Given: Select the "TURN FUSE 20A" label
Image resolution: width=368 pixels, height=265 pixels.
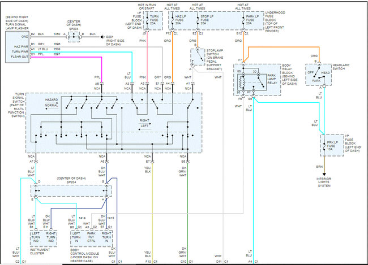Looking at the screenshot, I should pos(154,20).
